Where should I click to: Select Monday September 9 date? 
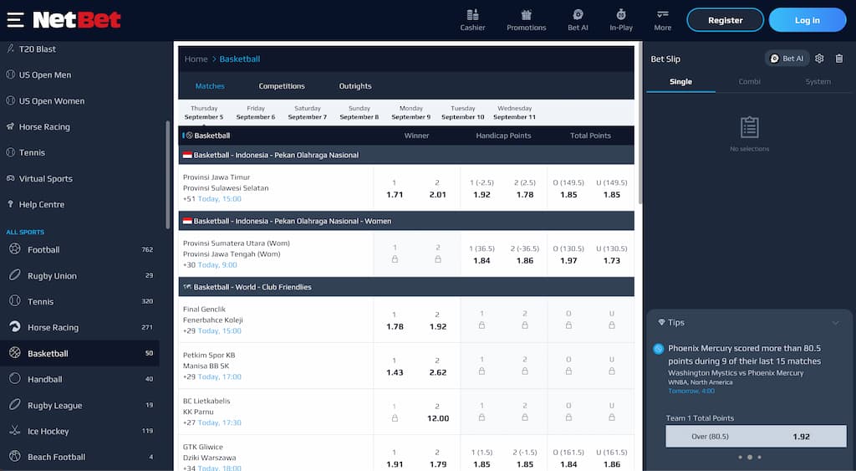(x=411, y=113)
